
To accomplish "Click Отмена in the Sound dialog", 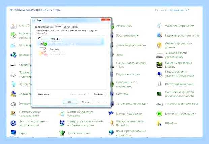I will coord(86,102).
